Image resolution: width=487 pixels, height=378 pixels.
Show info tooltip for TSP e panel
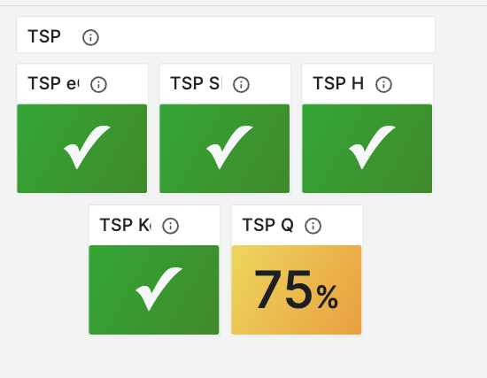pos(98,84)
